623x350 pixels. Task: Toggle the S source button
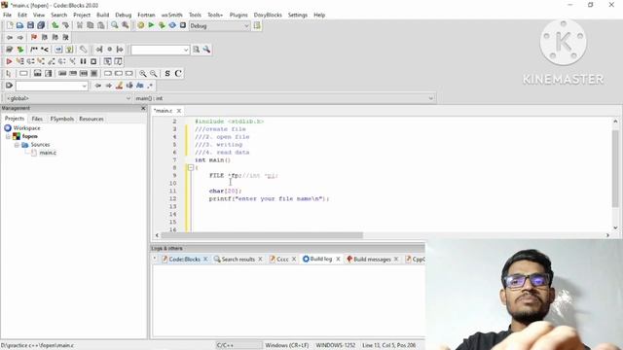point(167,74)
